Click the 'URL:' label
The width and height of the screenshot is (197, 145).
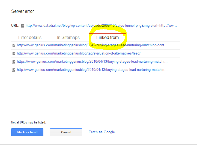(15, 26)
